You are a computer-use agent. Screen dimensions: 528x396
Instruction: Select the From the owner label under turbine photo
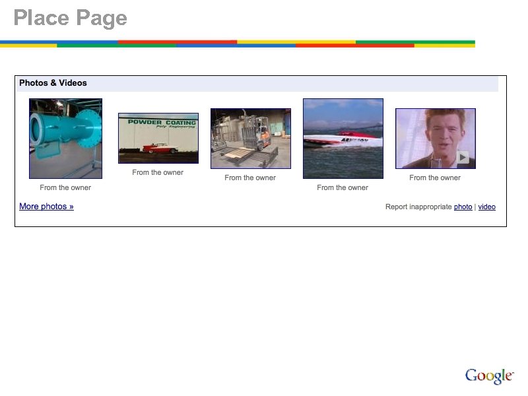65,187
